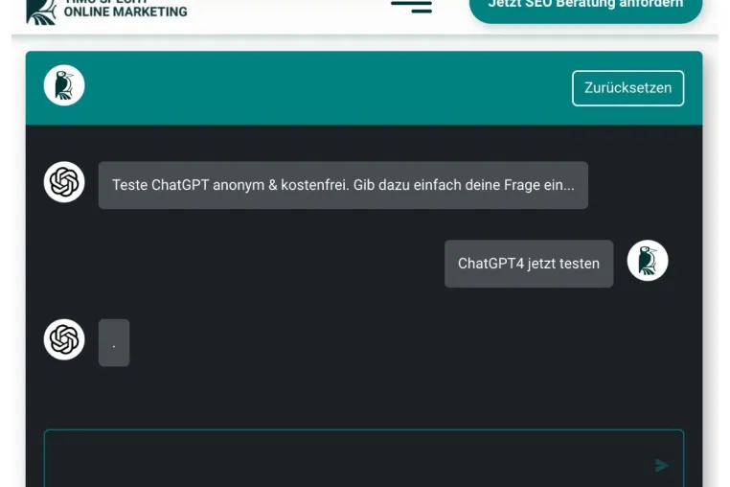
Task: Click the greeting message 'Teste ChatGPT anonym & kostenfrei'
Action: tap(343, 185)
